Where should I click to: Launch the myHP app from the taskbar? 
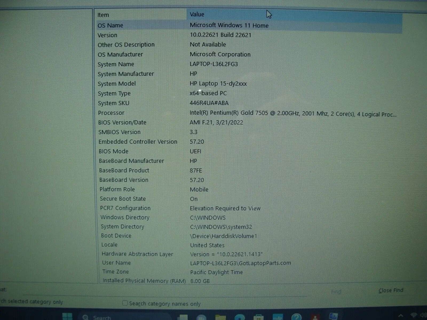[x=278, y=318]
